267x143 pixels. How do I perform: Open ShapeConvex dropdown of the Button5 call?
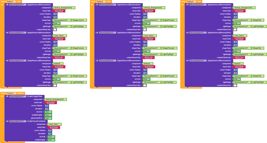coord(79,76)
